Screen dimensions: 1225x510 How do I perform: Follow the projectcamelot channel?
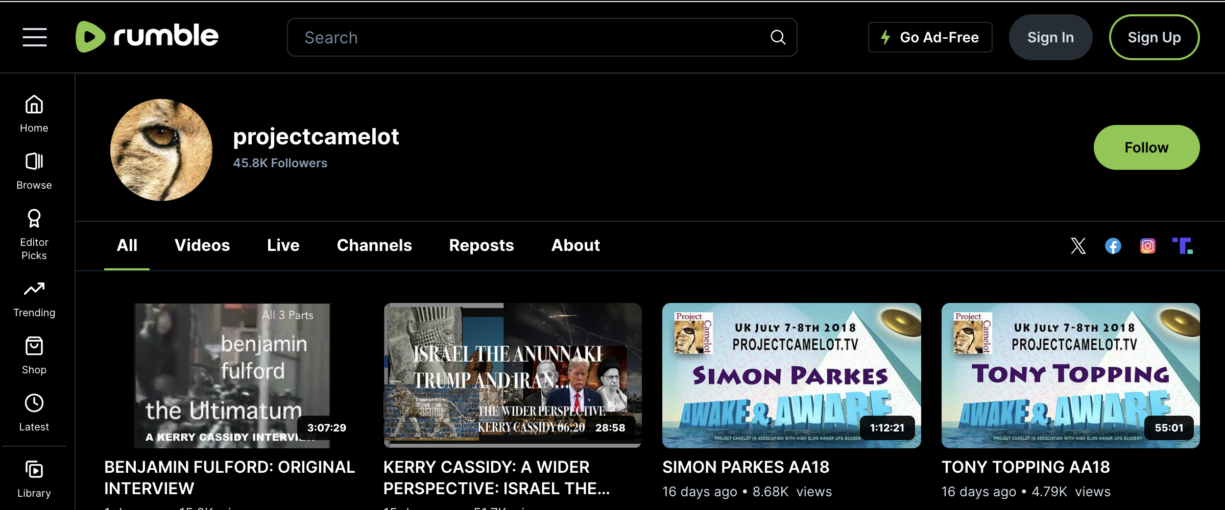[1146, 147]
